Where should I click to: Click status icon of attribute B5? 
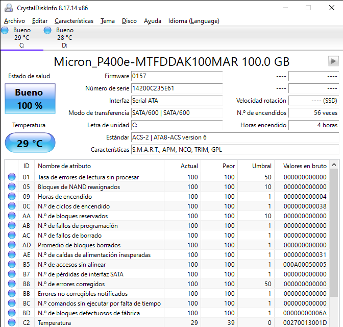(x=12, y=264)
